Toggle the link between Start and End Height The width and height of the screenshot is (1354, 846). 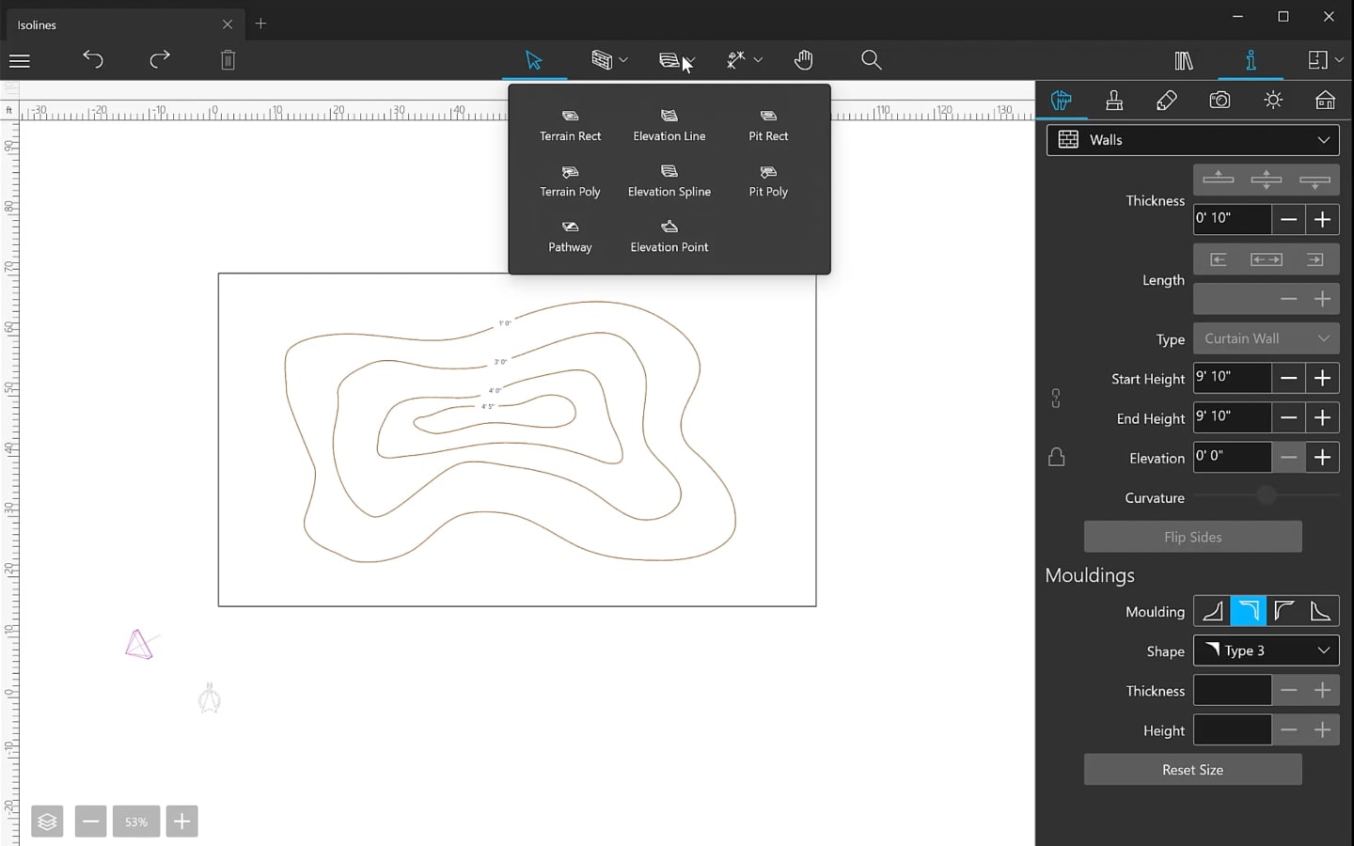(x=1056, y=398)
